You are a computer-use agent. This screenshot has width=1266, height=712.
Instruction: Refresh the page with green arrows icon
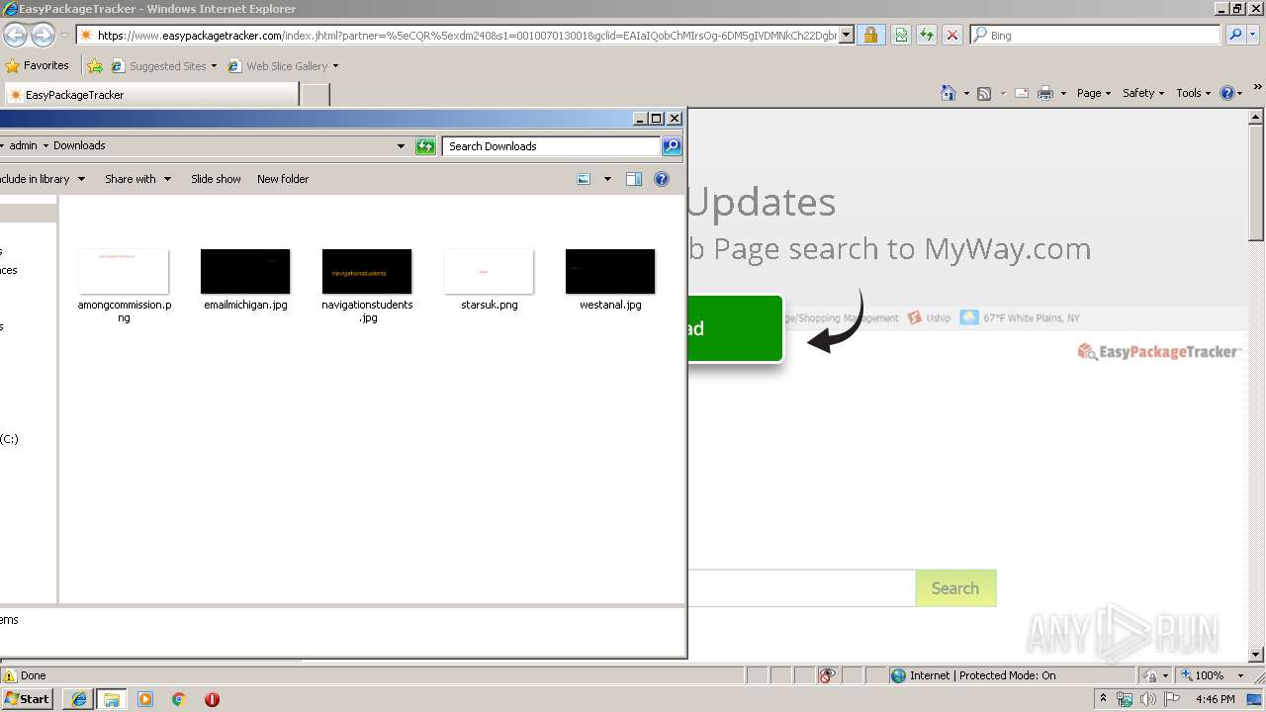tap(927, 36)
